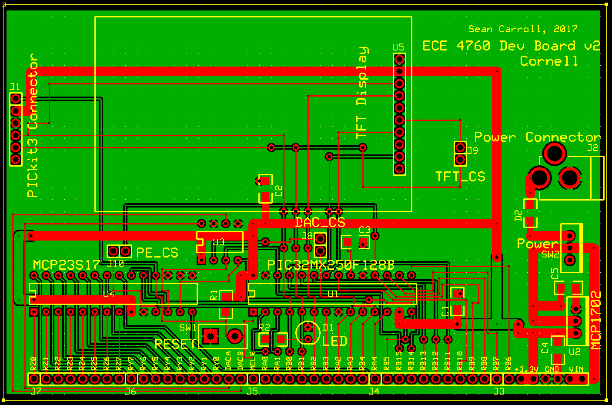
Task: Click the "VIN" pin label
Action: [x=576, y=369]
